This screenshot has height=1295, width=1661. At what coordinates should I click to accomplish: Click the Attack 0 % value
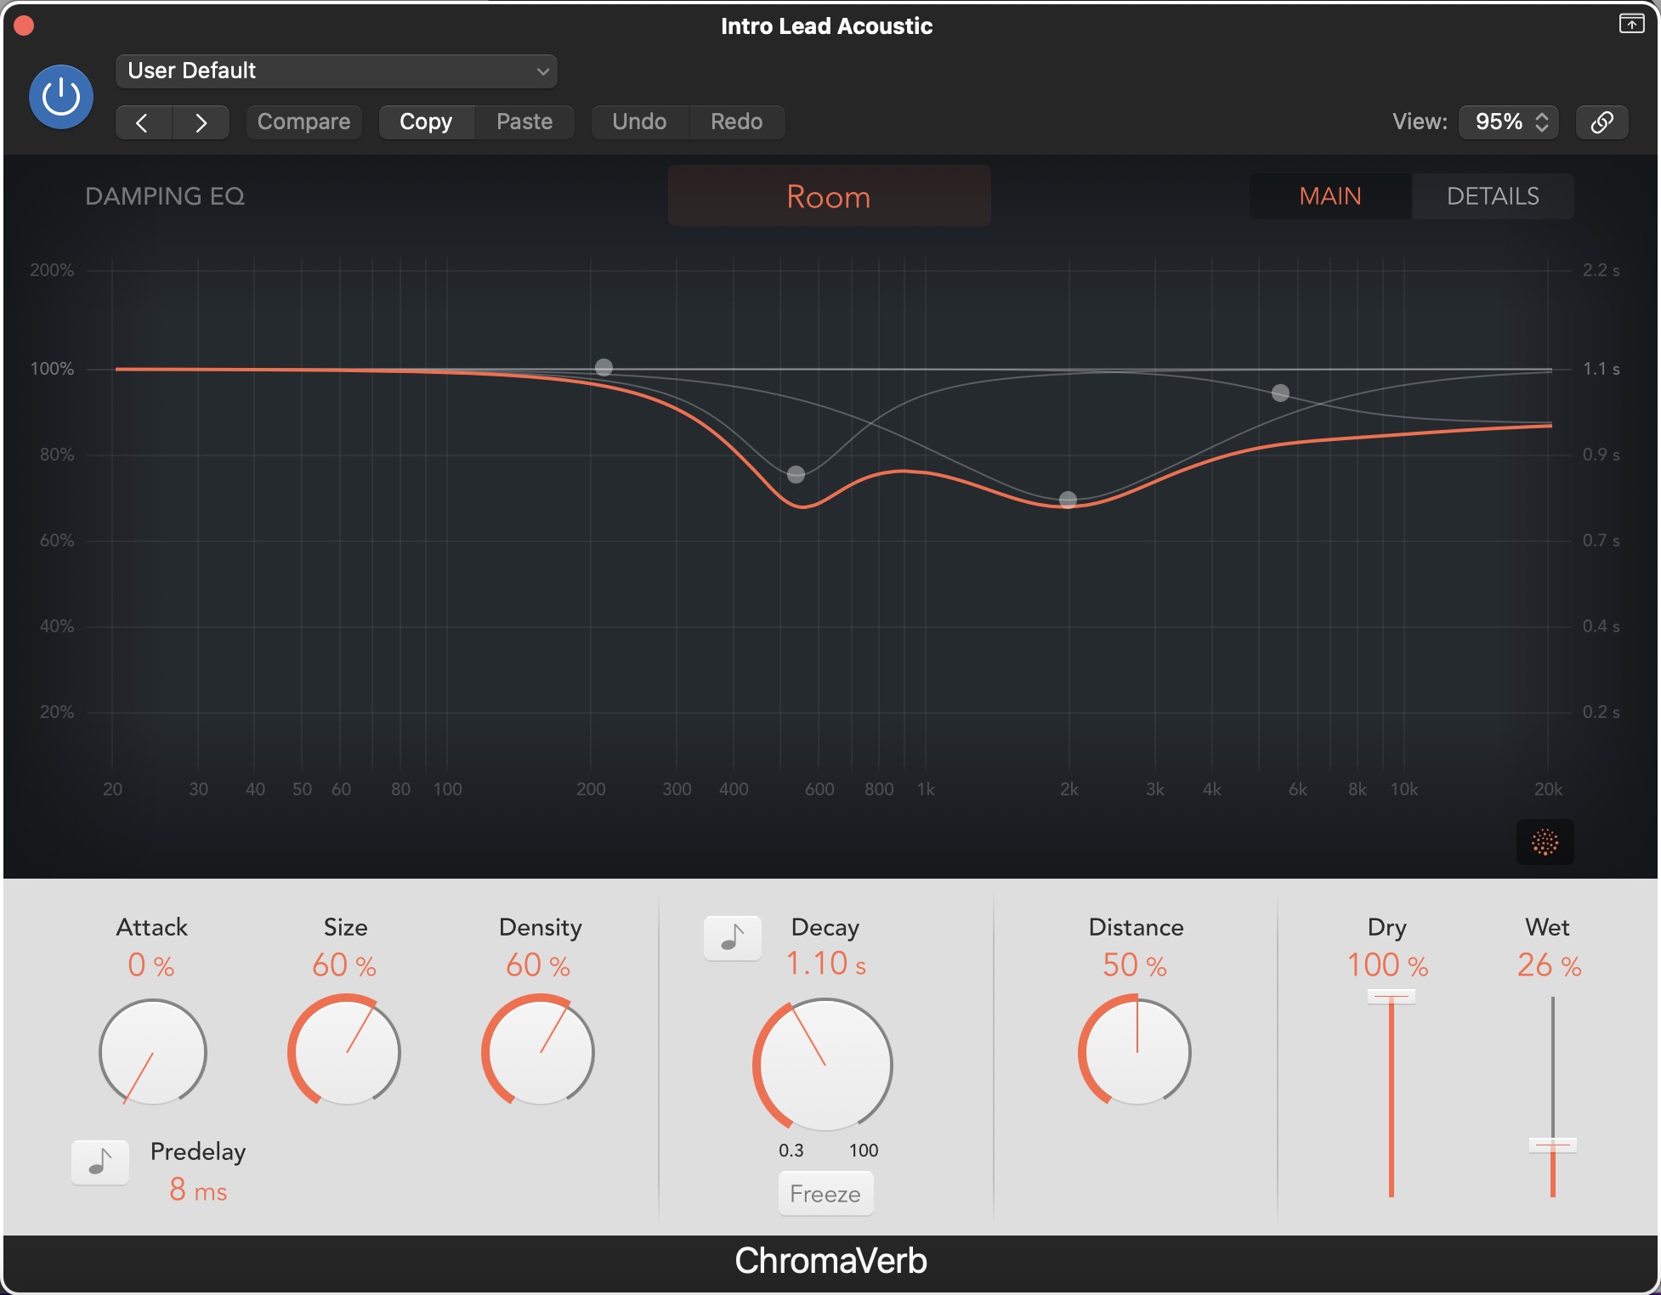pyautogui.click(x=151, y=965)
